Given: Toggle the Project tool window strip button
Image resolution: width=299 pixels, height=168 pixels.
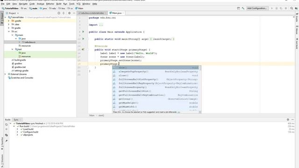Looking at the screenshot, I should tap(2, 18).
